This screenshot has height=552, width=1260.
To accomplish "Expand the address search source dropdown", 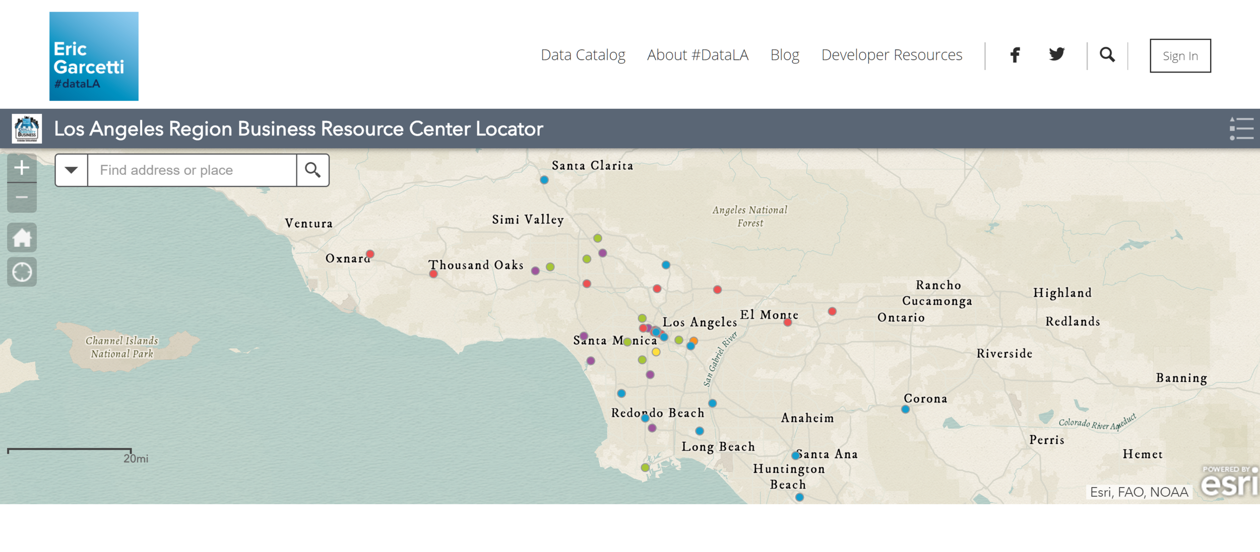I will pos(72,170).
